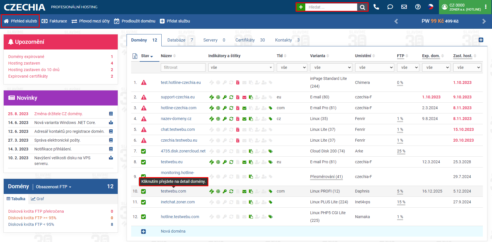
Task: Open Přidat službu menu item
Action: (x=175, y=21)
